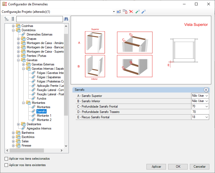Click the Cancelar button
Viewport: 215px width, 173px height.
tap(199, 167)
